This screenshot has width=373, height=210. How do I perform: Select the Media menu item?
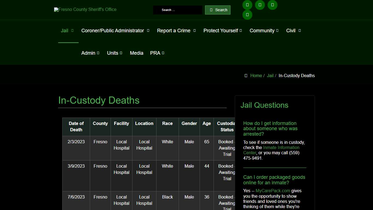(137, 53)
